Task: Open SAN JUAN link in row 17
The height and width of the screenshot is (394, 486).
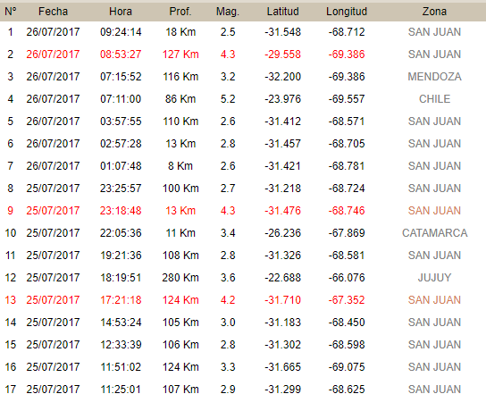Action: [x=434, y=389]
